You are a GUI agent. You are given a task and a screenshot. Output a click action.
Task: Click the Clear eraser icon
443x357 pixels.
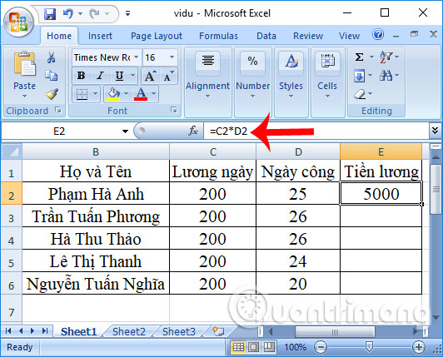[360, 94]
